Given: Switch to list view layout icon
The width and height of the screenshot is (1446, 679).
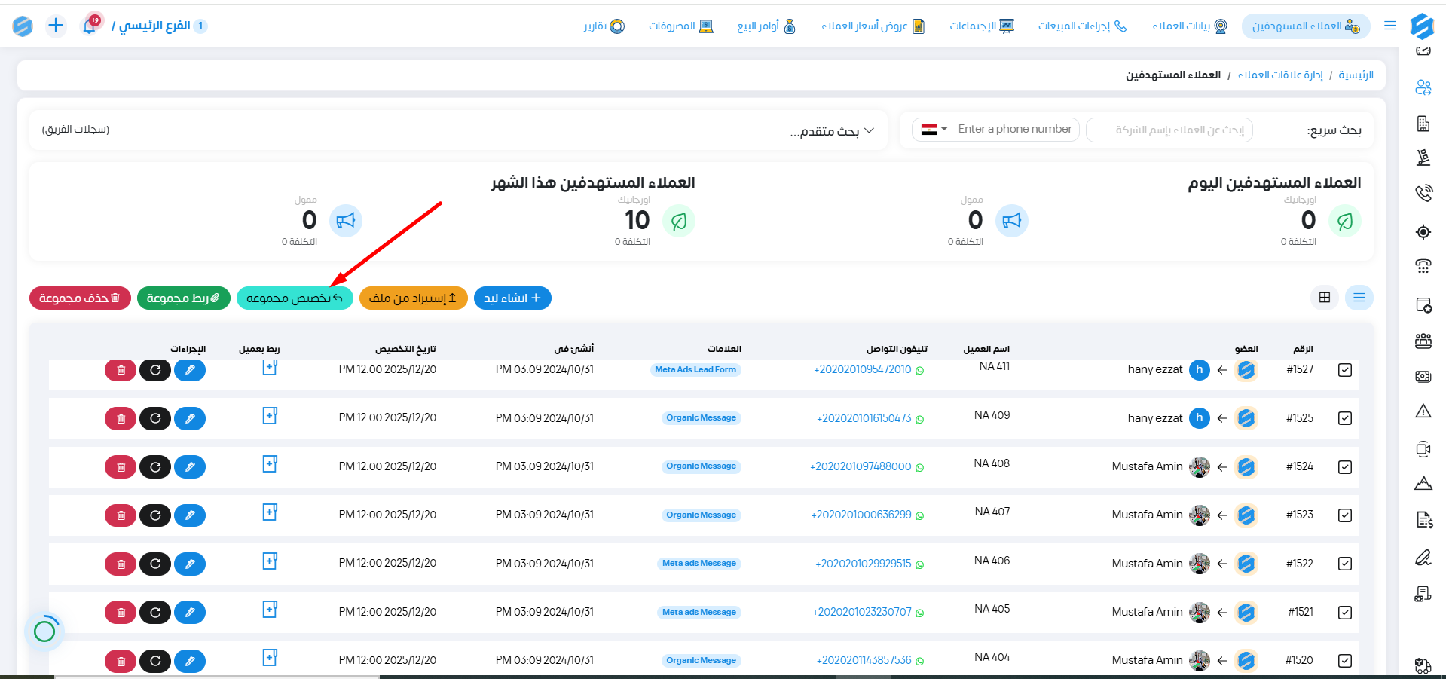Looking at the screenshot, I should tap(1359, 298).
